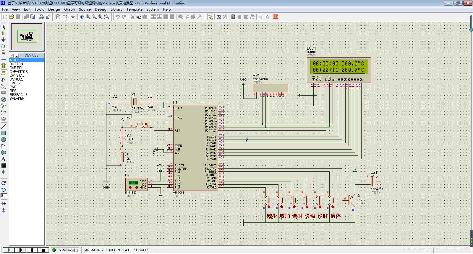The height and width of the screenshot is (254, 473).
Task: Select AT89C52 in the devices list
Action: 27,60
